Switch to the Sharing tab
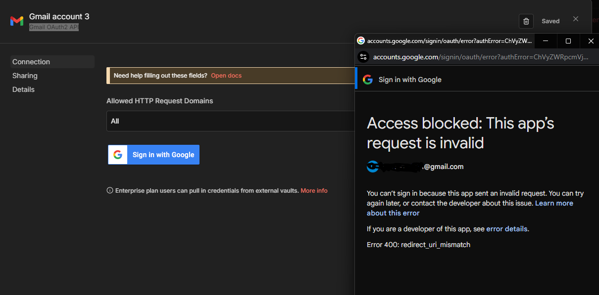599x295 pixels. coord(25,76)
